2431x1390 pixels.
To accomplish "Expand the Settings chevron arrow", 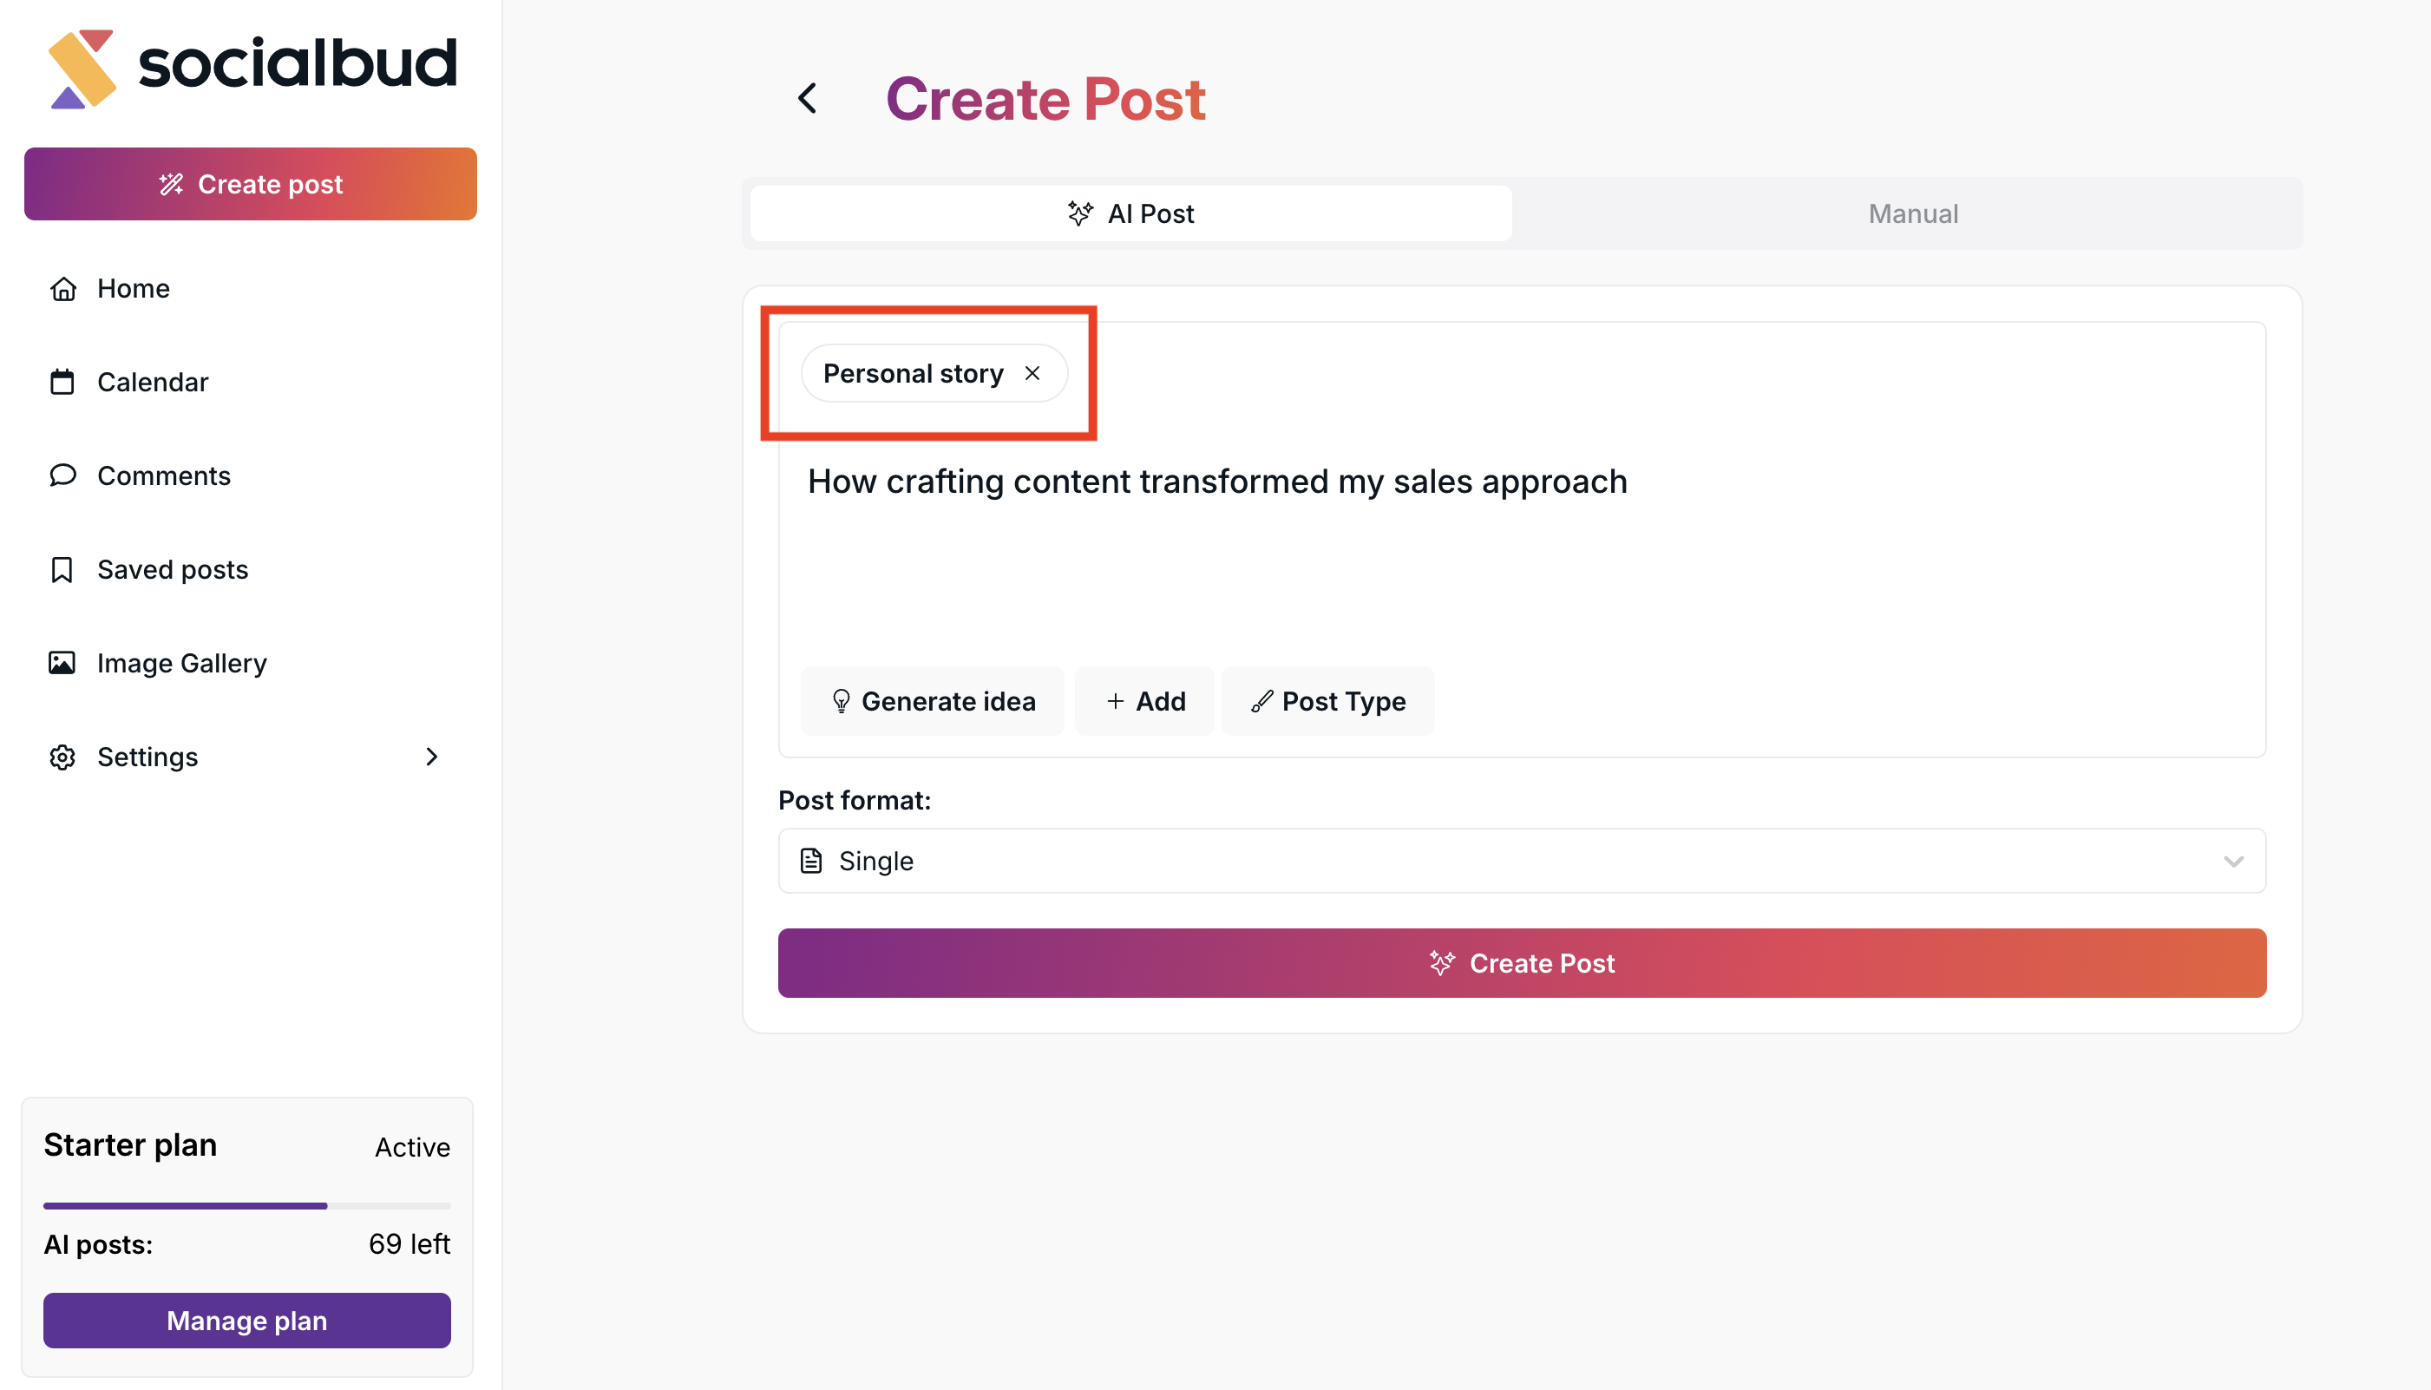I will point(431,756).
